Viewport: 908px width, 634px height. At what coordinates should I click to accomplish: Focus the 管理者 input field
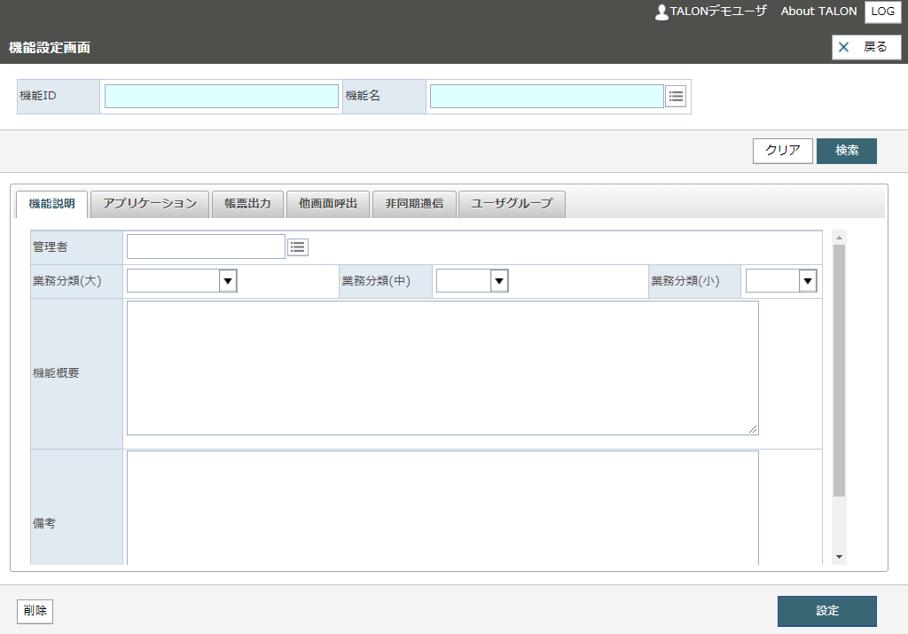tap(206, 247)
